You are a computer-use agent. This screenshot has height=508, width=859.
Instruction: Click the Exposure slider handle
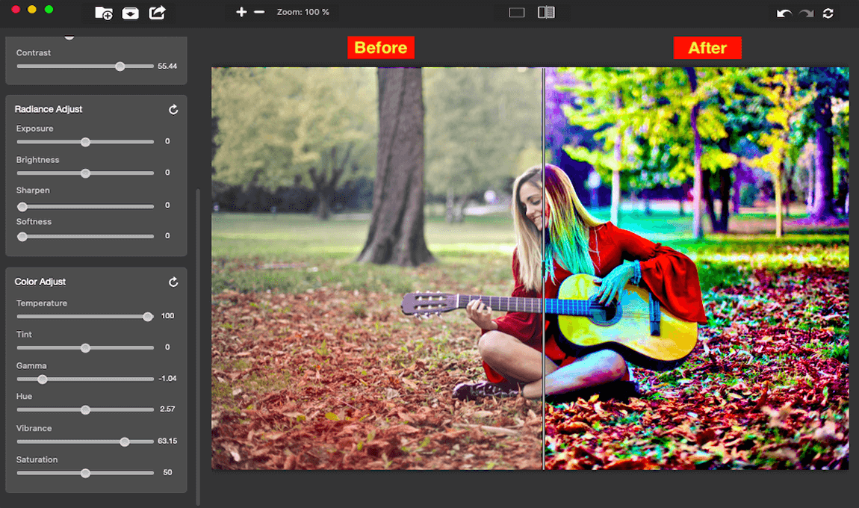point(85,142)
